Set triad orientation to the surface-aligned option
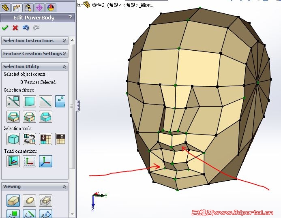The image size is (281, 218). (13, 161)
